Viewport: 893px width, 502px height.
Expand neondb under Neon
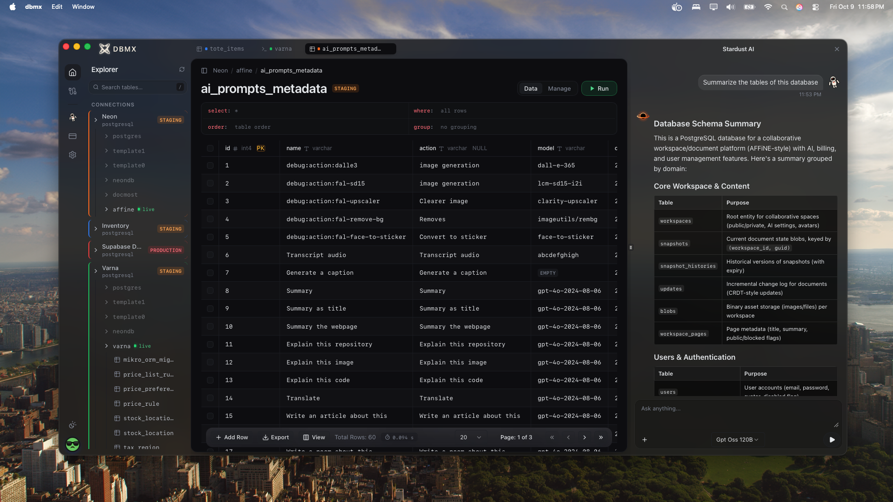pos(107,180)
